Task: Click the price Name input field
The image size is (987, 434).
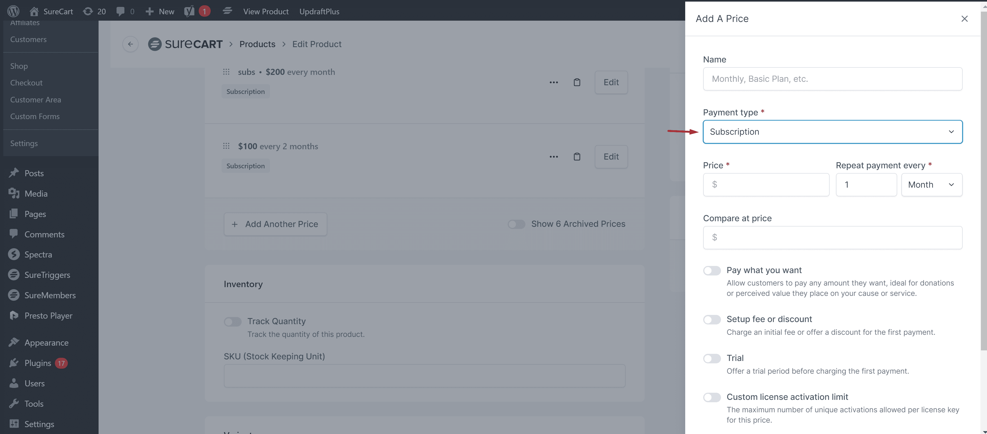Action: tap(832, 79)
